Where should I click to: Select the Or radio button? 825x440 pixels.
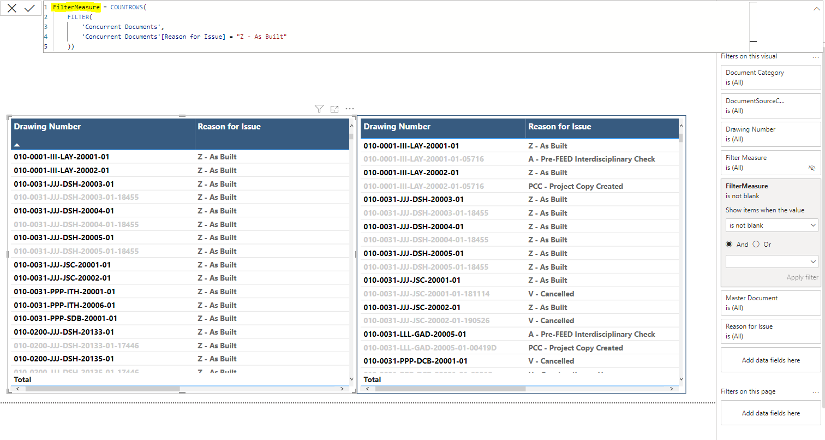756,244
